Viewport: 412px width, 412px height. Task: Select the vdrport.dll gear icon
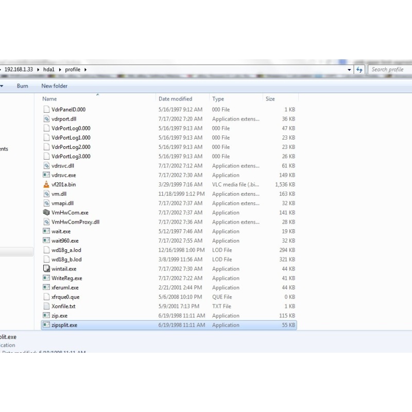tap(46, 119)
